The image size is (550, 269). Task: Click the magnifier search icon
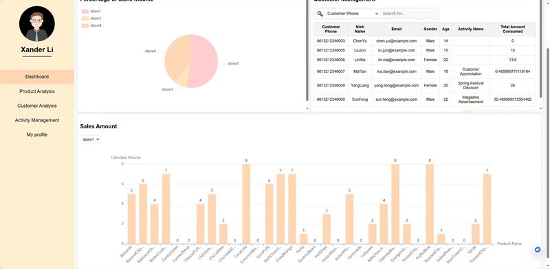[320, 14]
